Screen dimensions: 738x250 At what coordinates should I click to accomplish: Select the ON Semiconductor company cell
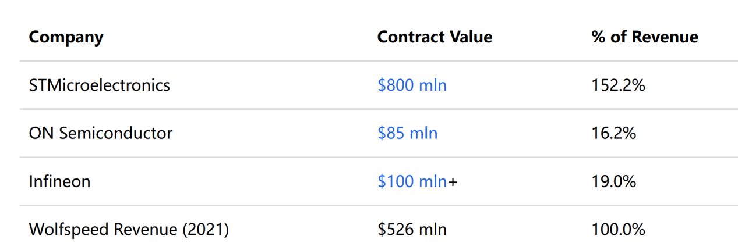click(101, 134)
